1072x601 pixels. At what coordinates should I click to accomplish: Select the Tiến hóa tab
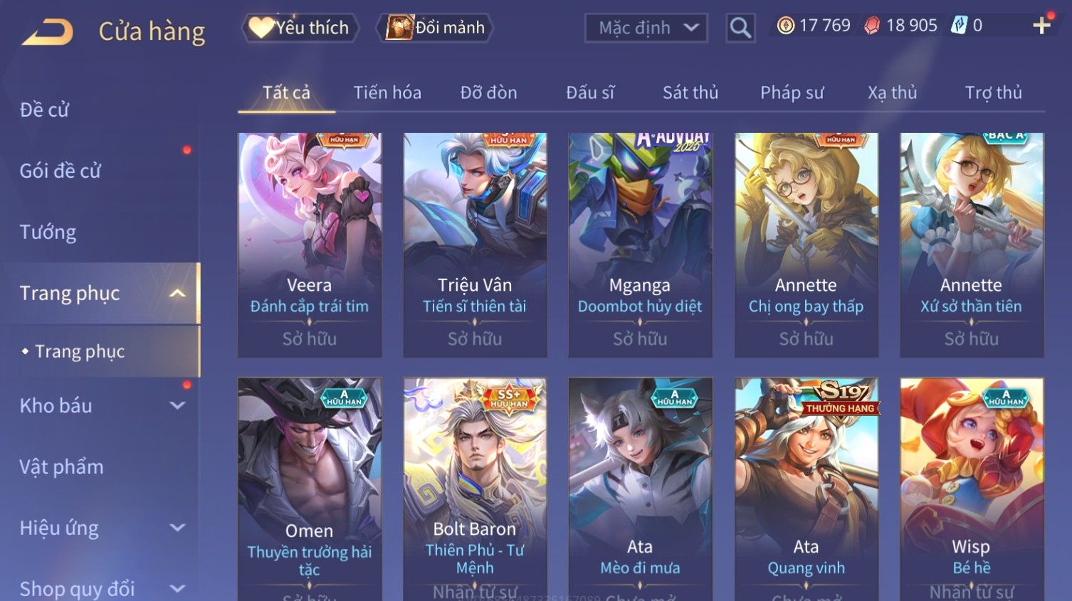[x=387, y=92]
